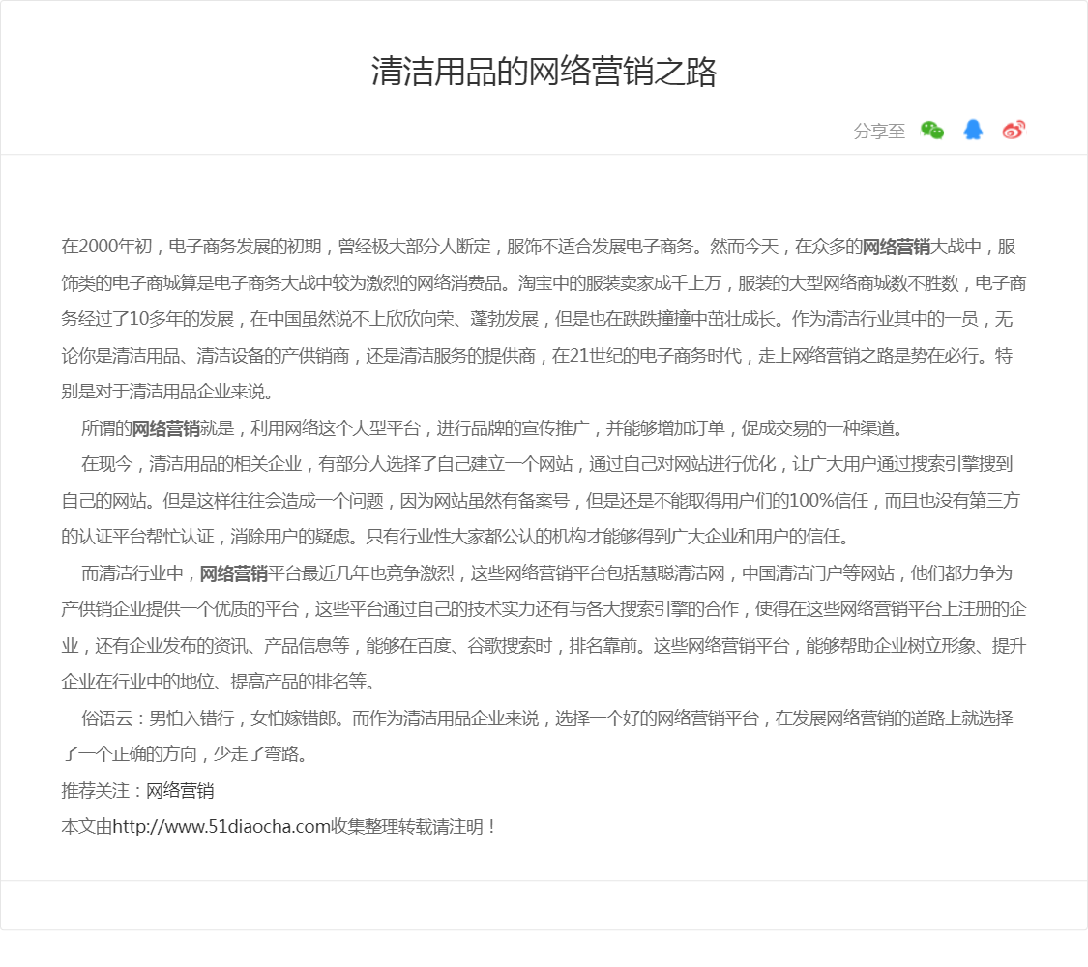Screen dimensions: 1088x967
Task: Click the text 在2000年初
Action: point(106,247)
